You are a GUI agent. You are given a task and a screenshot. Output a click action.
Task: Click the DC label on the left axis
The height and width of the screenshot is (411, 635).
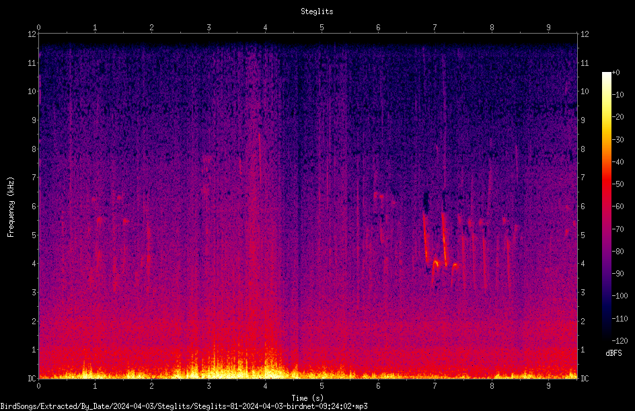(x=32, y=379)
